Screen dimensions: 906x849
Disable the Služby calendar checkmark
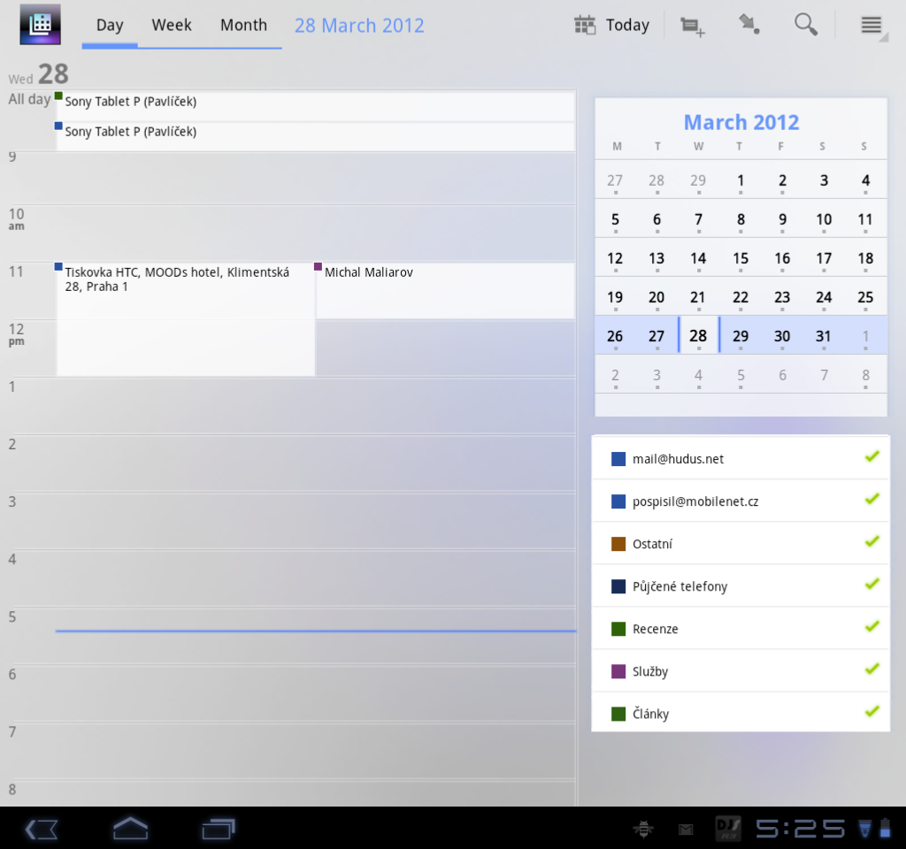tap(871, 669)
